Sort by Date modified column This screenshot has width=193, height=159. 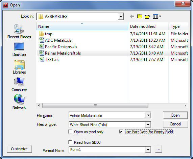[148, 26]
